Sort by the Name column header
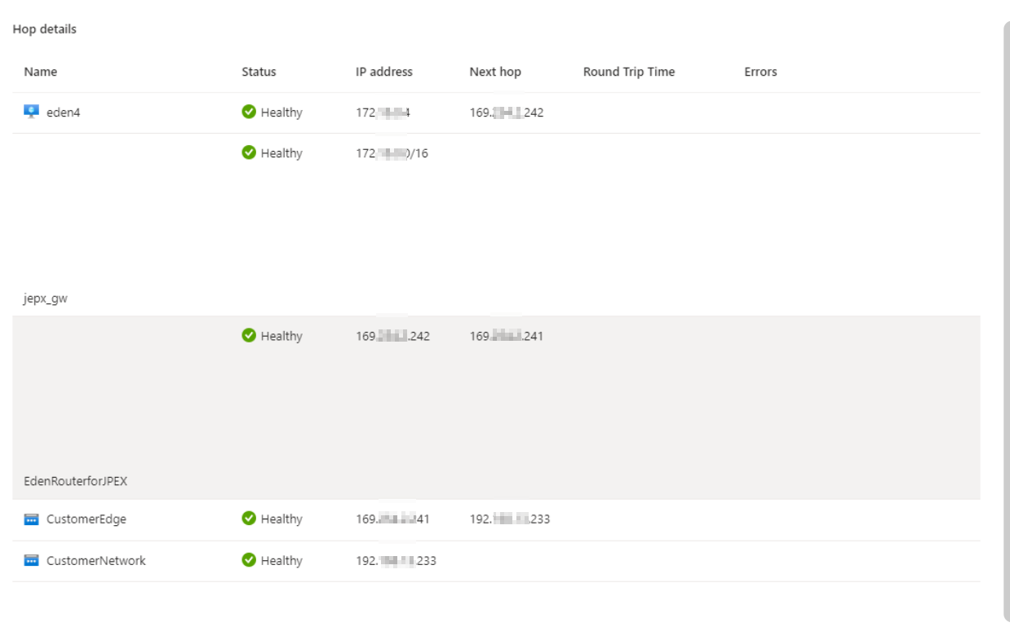This screenshot has height=627, width=1010. pyautogui.click(x=41, y=72)
